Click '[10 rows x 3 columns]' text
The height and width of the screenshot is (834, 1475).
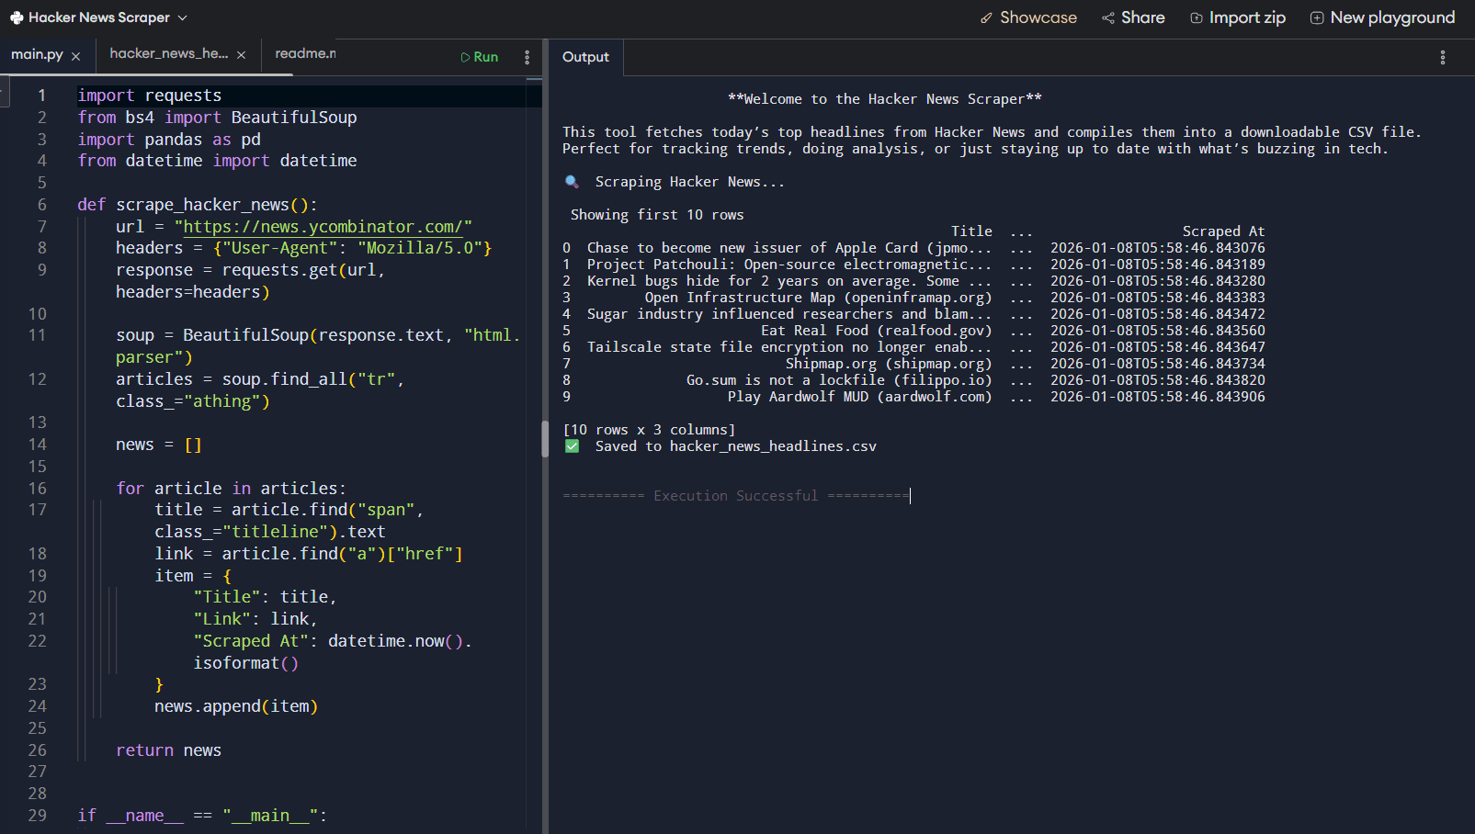click(649, 430)
